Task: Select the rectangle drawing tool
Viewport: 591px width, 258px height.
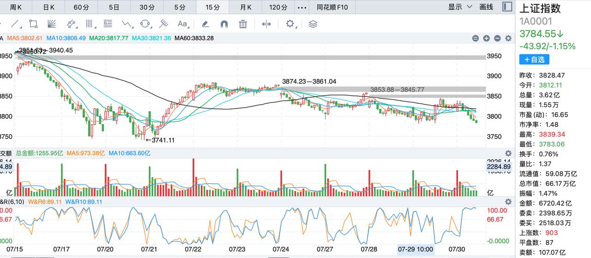Action: click(x=33, y=24)
